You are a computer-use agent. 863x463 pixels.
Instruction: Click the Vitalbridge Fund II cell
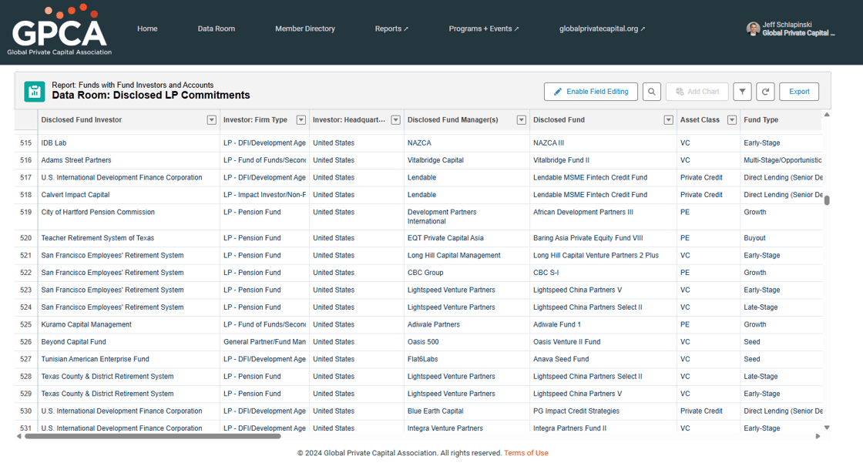(603, 160)
